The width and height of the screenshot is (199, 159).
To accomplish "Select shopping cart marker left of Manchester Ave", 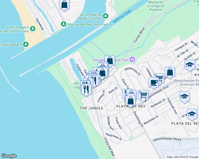I will tap(143, 95).
